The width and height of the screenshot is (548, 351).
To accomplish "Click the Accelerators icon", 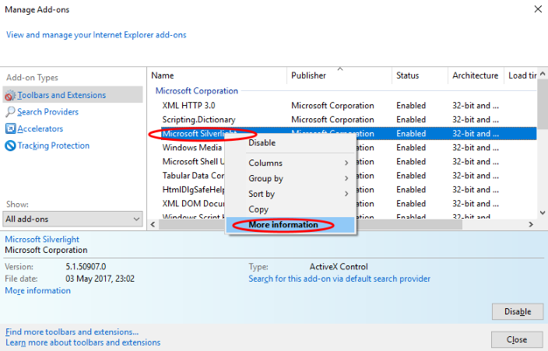I will pyautogui.click(x=10, y=128).
